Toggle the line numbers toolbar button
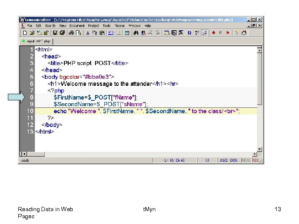 coord(205,33)
